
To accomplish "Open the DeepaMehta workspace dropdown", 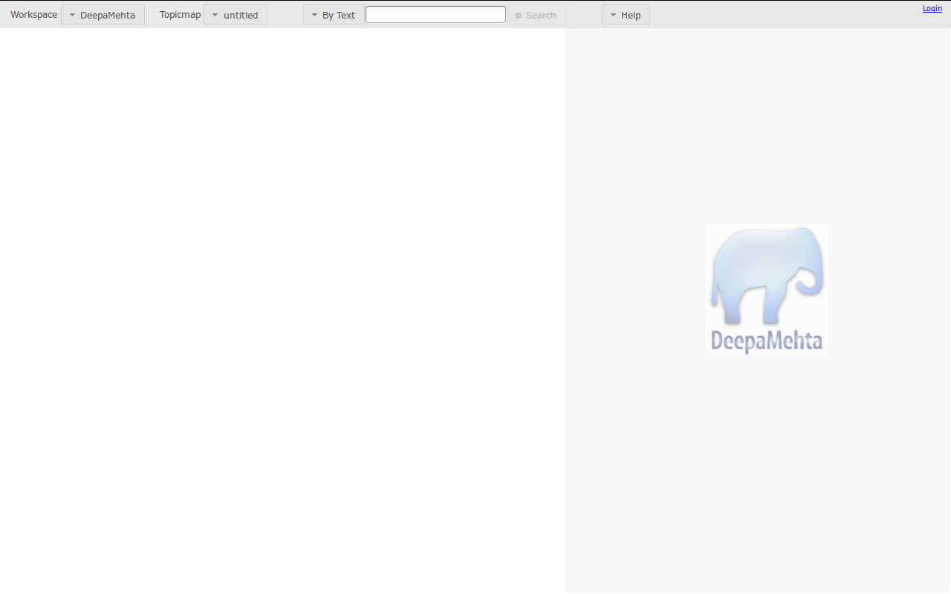I will (x=103, y=15).
